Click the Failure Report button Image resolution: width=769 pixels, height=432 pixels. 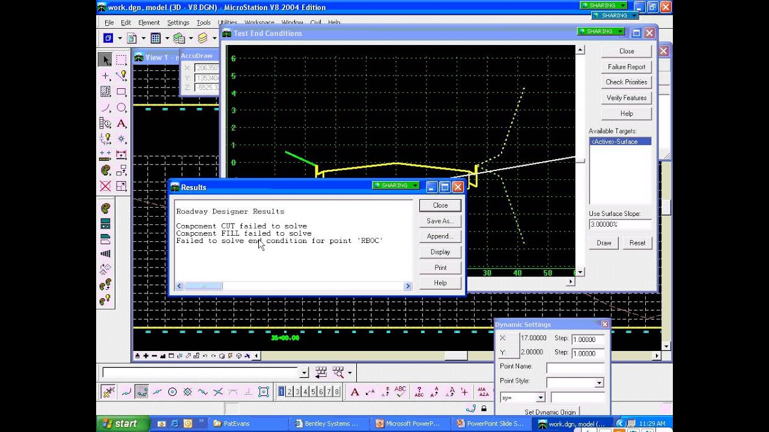[627, 67]
